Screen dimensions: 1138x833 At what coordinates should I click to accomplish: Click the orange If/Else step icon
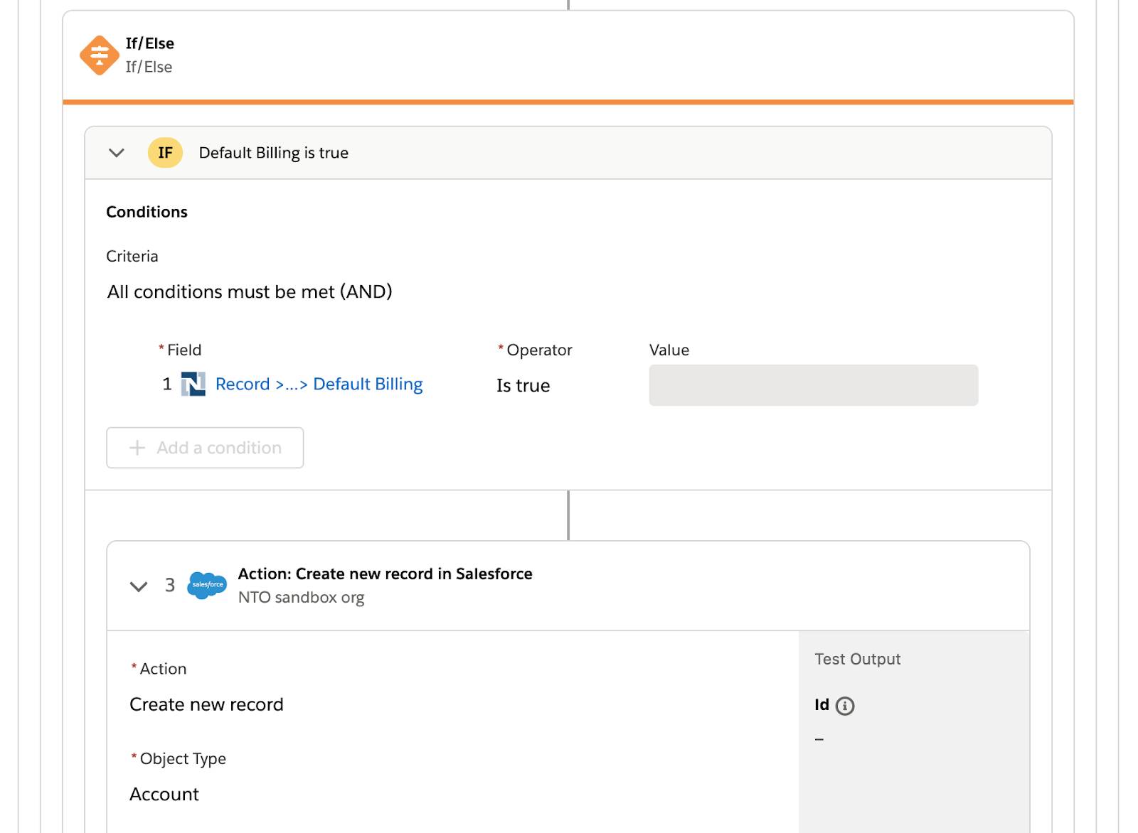point(99,55)
